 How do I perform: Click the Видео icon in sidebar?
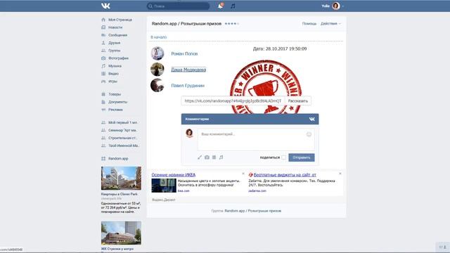pyautogui.click(x=103, y=74)
